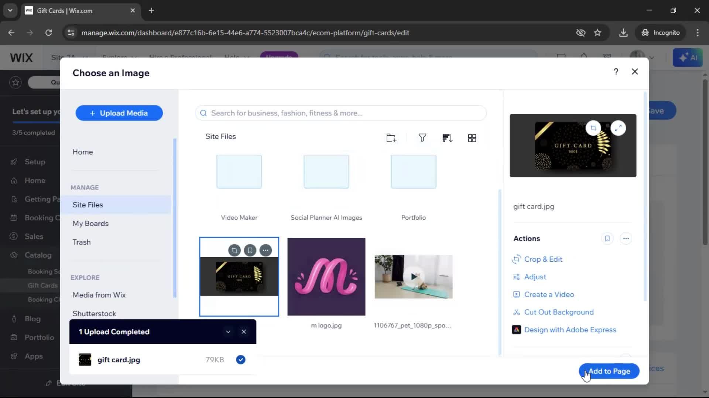Collapse the upload completed panel
This screenshot has width=709, height=398.
(x=228, y=332)
